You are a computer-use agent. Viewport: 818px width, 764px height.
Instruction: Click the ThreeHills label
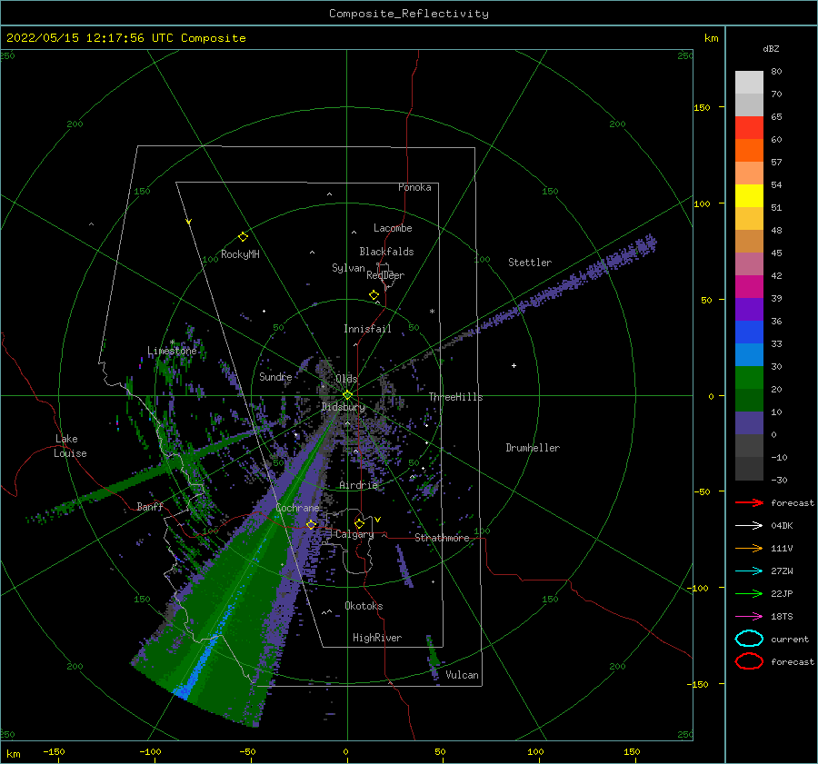[x=456, y=397]
